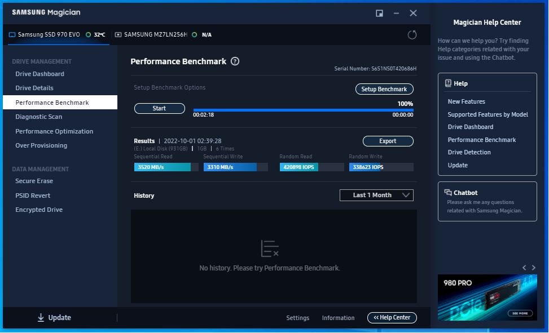
Task: Expand the Last 1 Month history dropdown
Action: click(376, 195)
